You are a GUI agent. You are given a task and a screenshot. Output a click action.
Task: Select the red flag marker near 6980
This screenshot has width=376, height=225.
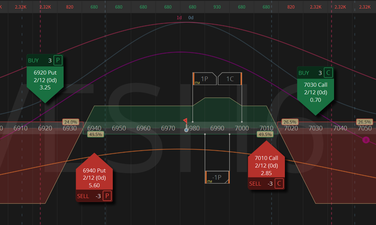185,121
